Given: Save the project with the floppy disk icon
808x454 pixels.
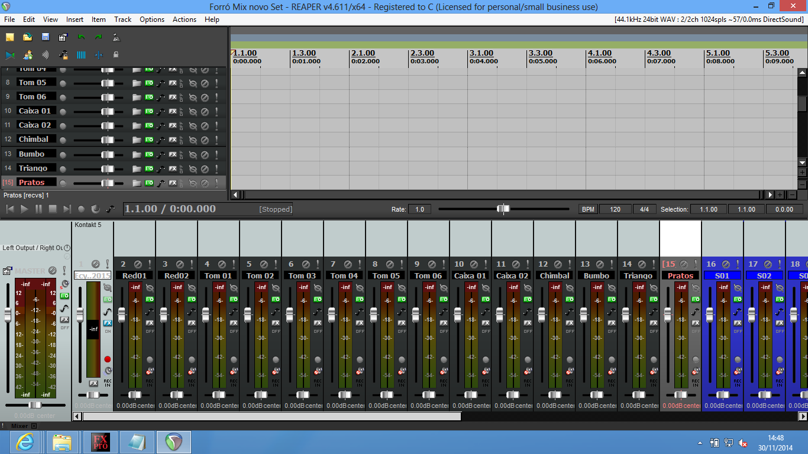Looking at the screenshot, I should tap(45, 37).
